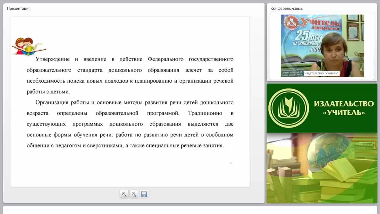Click the phrase работы с детьми
The width and height of the screenshot is (380, 214).
click(x=48, y=92)
